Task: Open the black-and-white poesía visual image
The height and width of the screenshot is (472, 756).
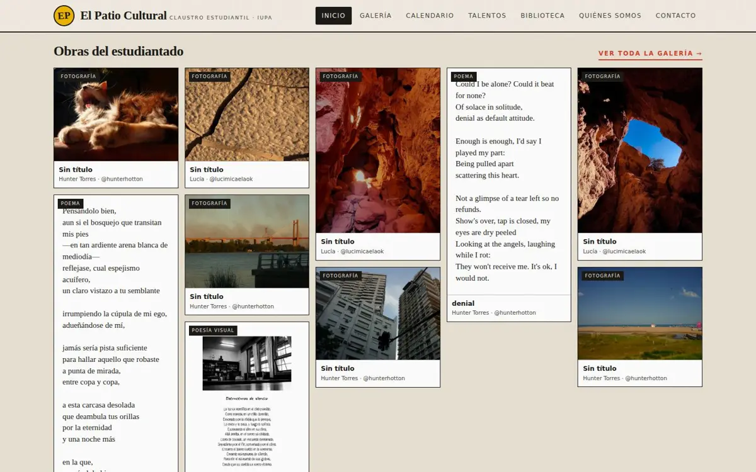Action: [x=247, y=363]
